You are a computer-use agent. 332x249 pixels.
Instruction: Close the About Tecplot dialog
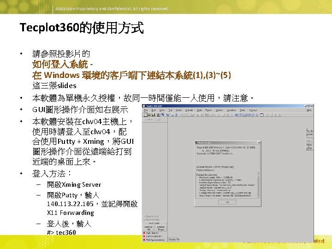pyautogui.click(x=259, y=142)
